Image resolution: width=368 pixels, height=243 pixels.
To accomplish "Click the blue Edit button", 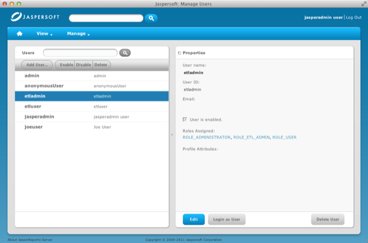I will point(194,219).
